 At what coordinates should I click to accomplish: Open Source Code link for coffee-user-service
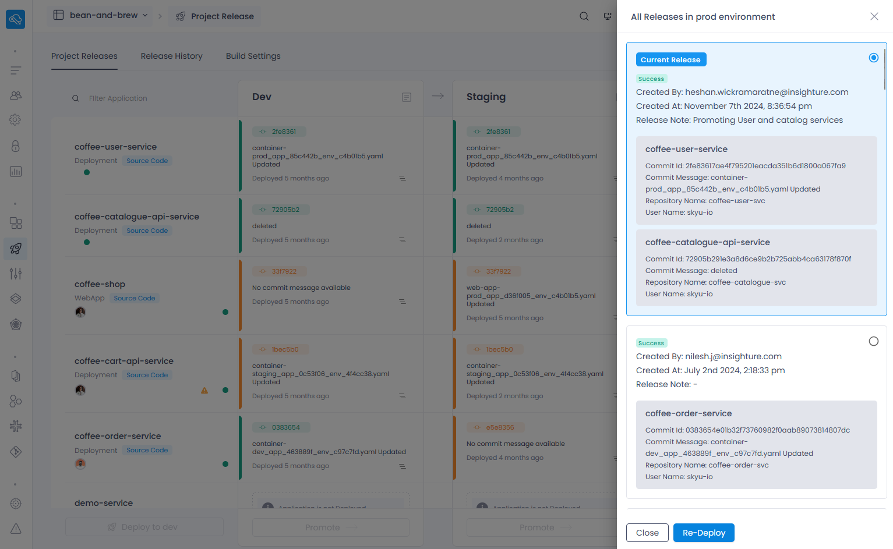click(147, 161)
